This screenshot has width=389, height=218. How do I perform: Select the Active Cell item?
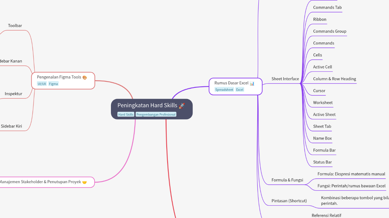click(322, 67)
